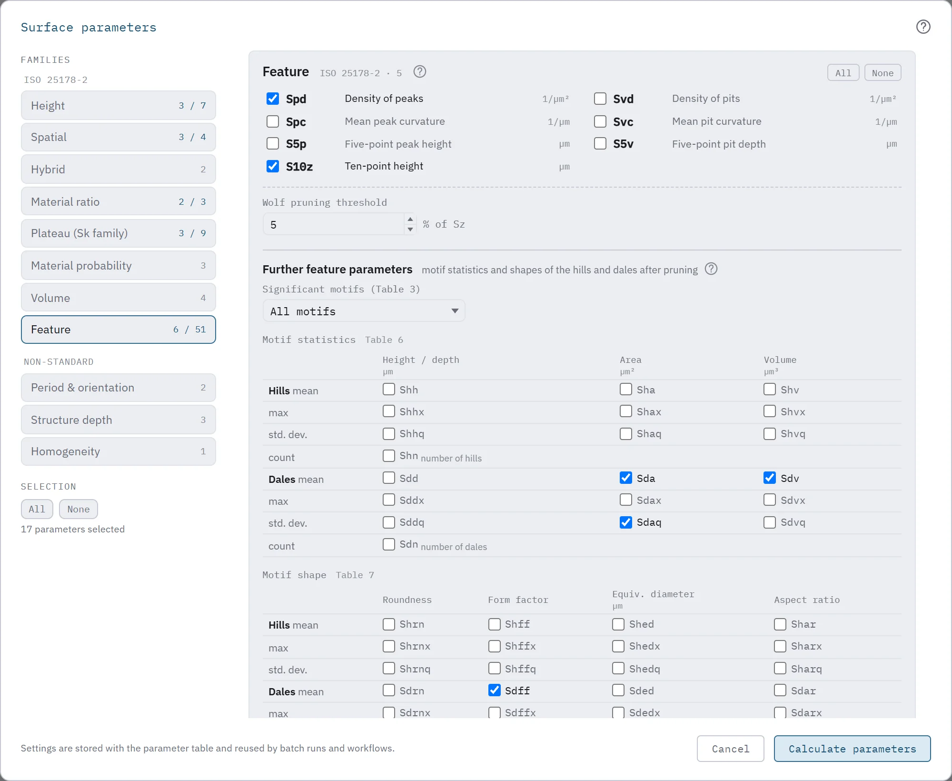
Task: Select the Feature family
Action: click(x=118, y=330)
